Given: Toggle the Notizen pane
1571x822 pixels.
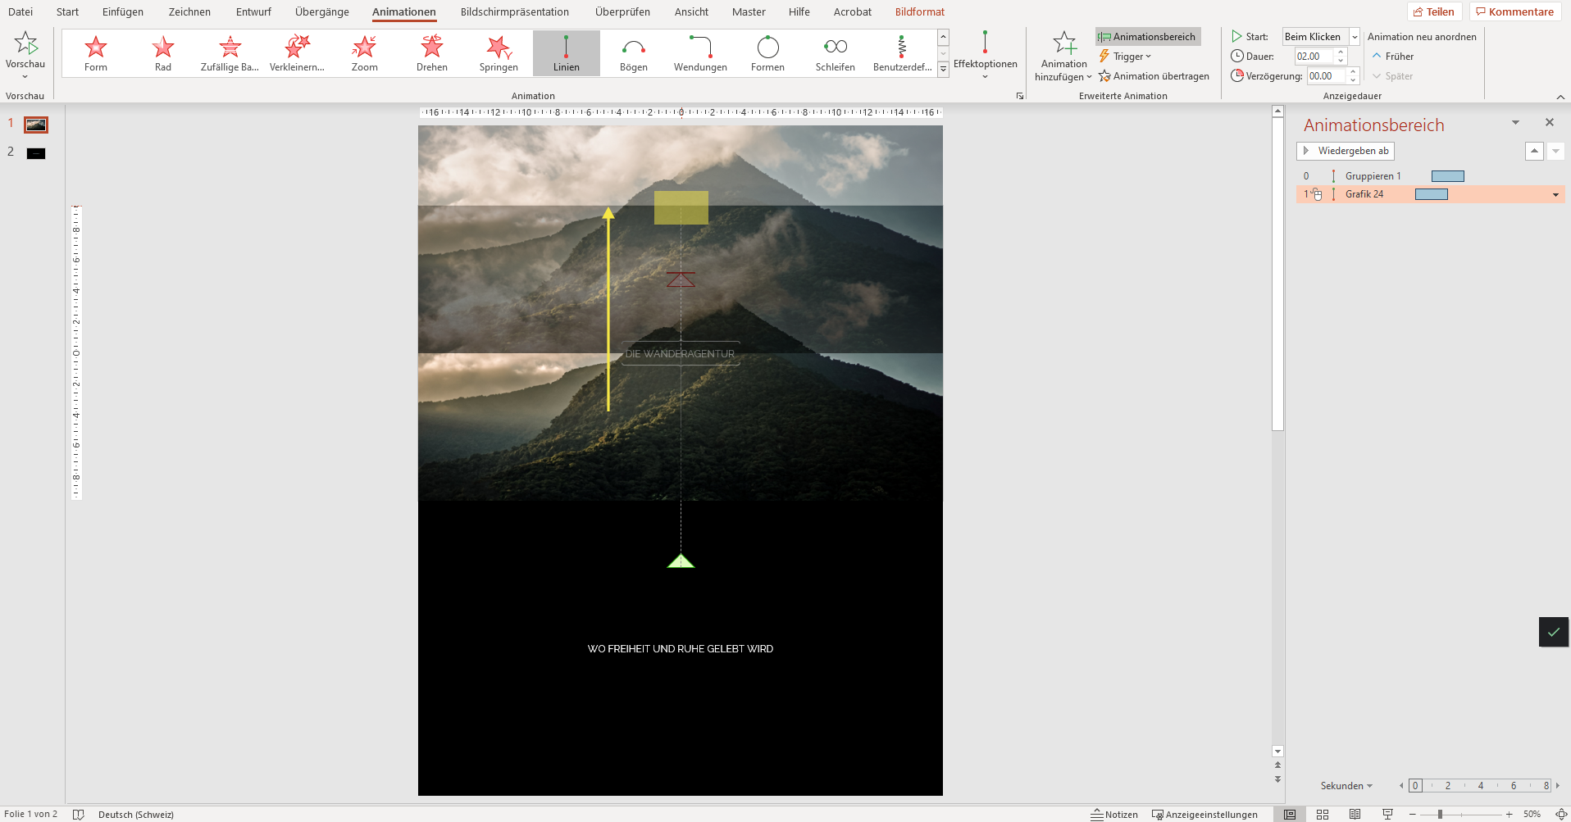Looking at the screenshot, I should [x=1115, y=814].
